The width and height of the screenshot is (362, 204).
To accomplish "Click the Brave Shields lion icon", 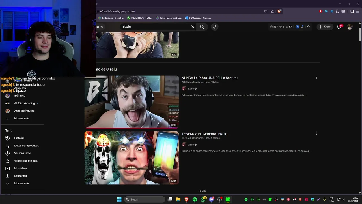I will pyautogui.click(x=279, y=11).
